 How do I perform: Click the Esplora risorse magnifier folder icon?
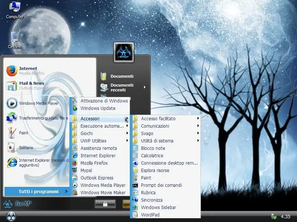point(135,170)
